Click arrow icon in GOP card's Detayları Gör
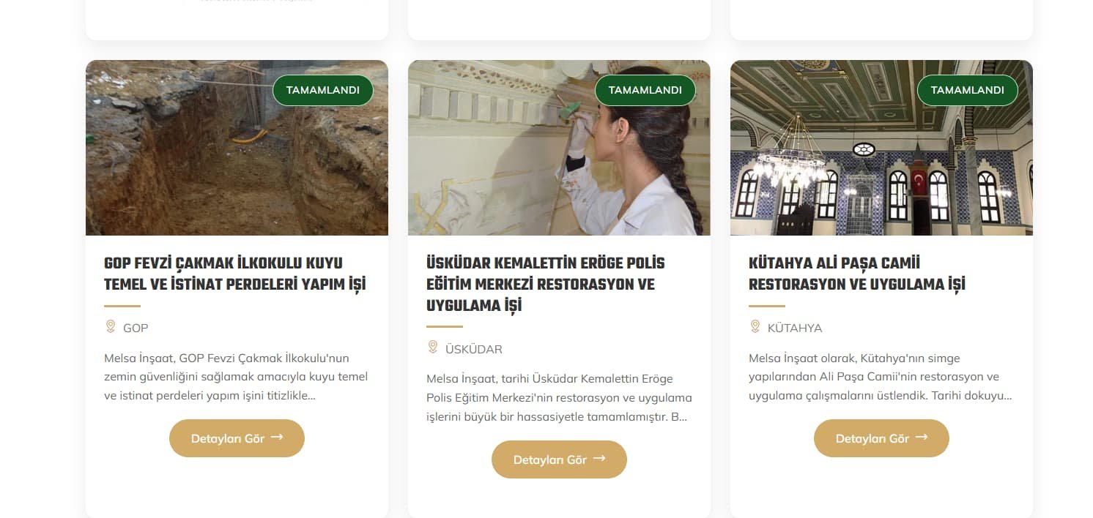Image resolution: width=1093 pixels, height=518 pixels. point(277,438)
